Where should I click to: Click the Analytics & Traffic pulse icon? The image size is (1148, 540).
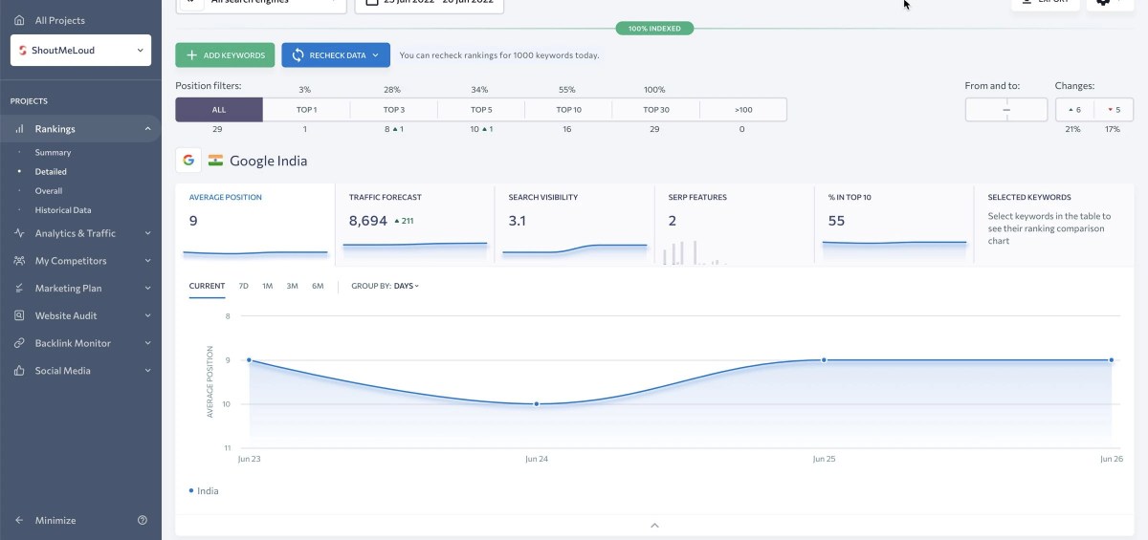pyautogui.click(x=19, y=233)
